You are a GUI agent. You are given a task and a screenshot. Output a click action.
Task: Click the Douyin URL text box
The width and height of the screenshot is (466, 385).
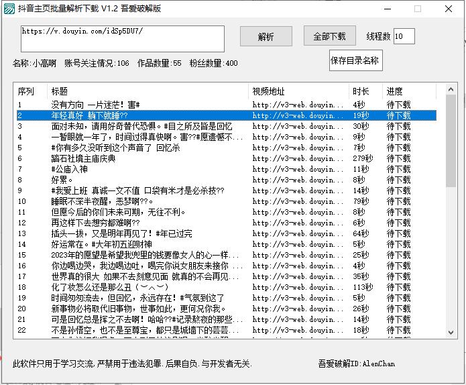point(123,39)
